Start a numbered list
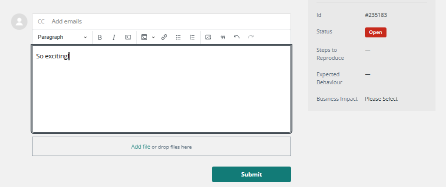 (x=192, y=37)
